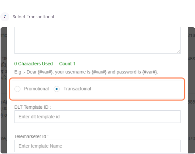Viewport: 195px width, 154px height.
Task: Click the Transactoinal label text
Action: pyautogui.click(x=77, y=89)
